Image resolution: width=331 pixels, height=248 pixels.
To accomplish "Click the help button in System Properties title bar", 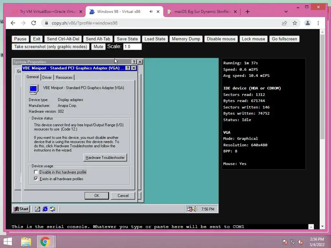I will click(x=134, y=62).
